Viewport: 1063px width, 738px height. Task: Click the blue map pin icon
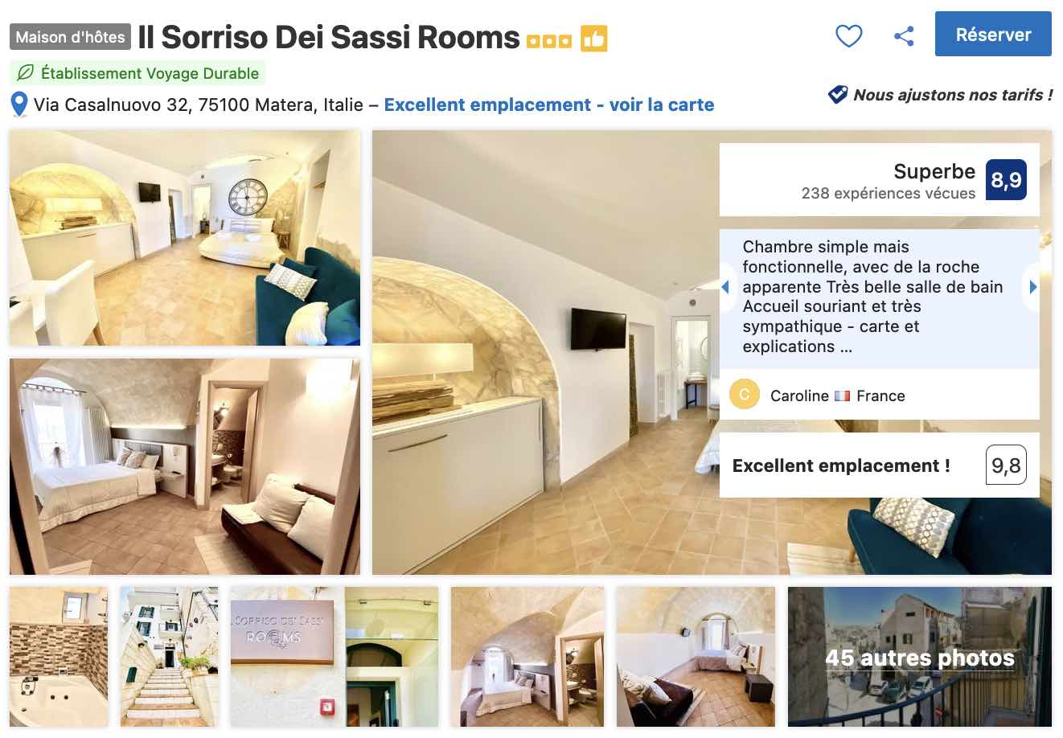tap(19, 105)
